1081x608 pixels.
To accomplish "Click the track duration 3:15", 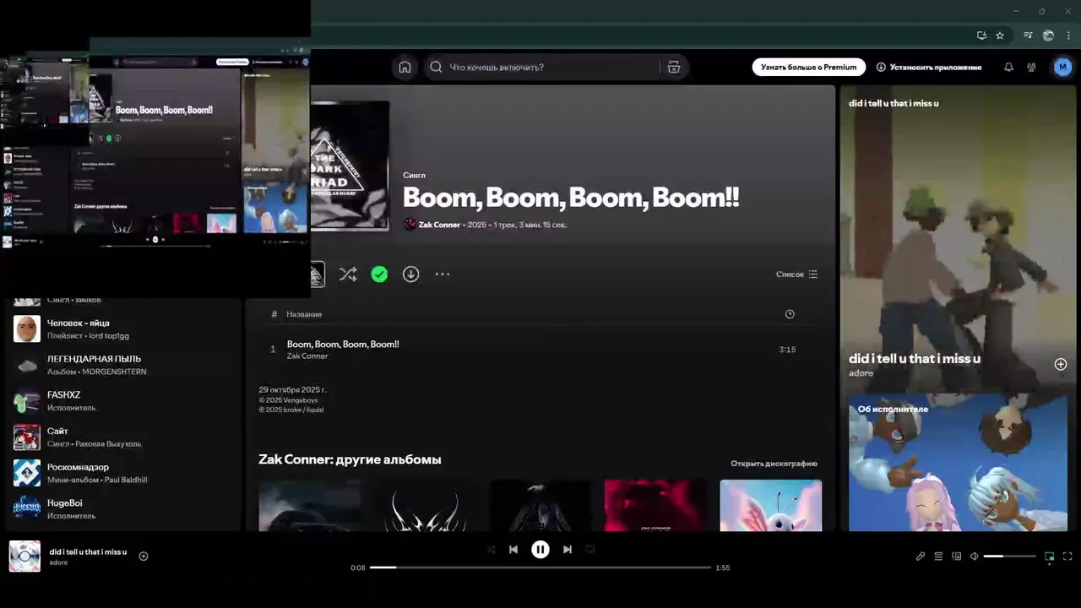I will coord(787,350).
